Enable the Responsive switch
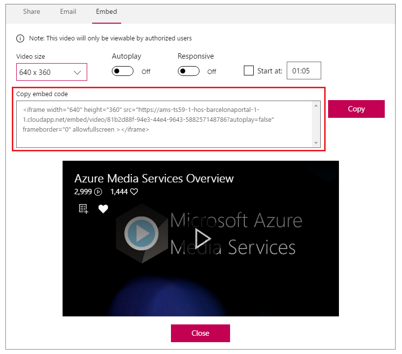The width and height of the screenshot is (402, 354). (x=188, y=71)
